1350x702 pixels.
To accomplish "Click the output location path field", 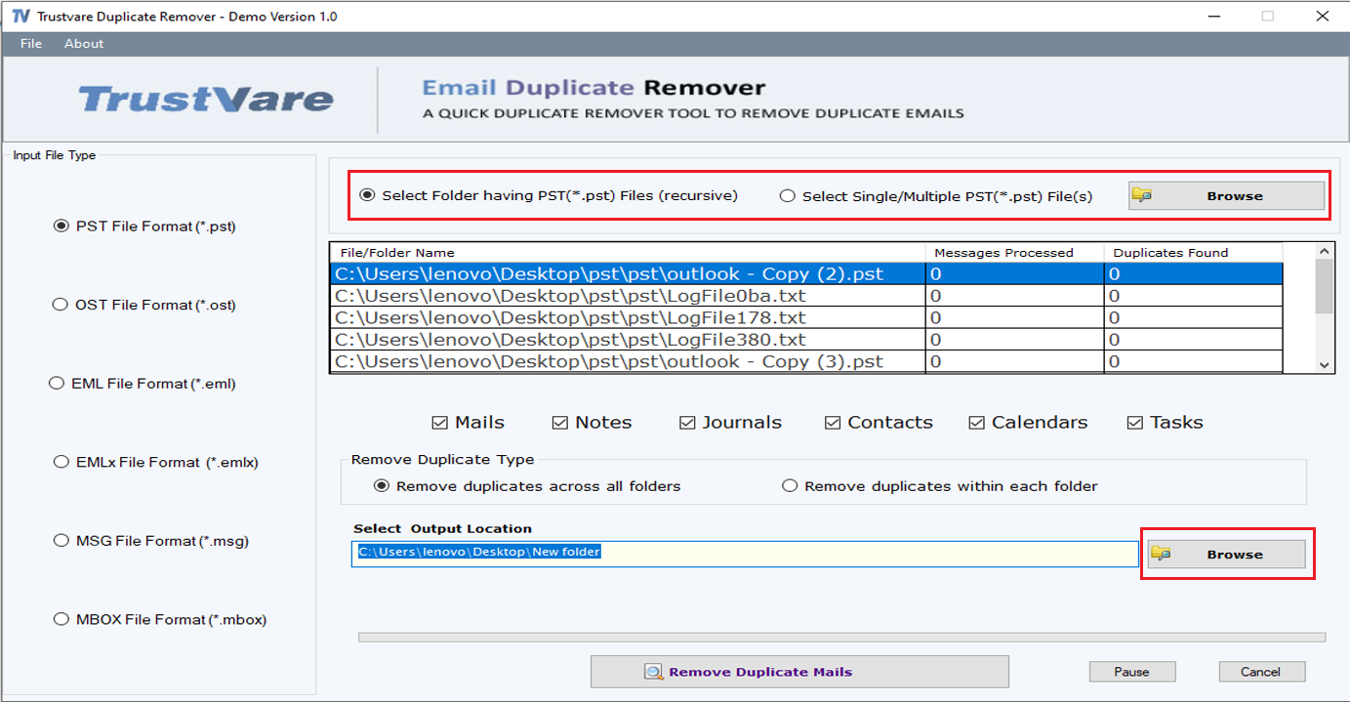I will click(x=745, y=554).
